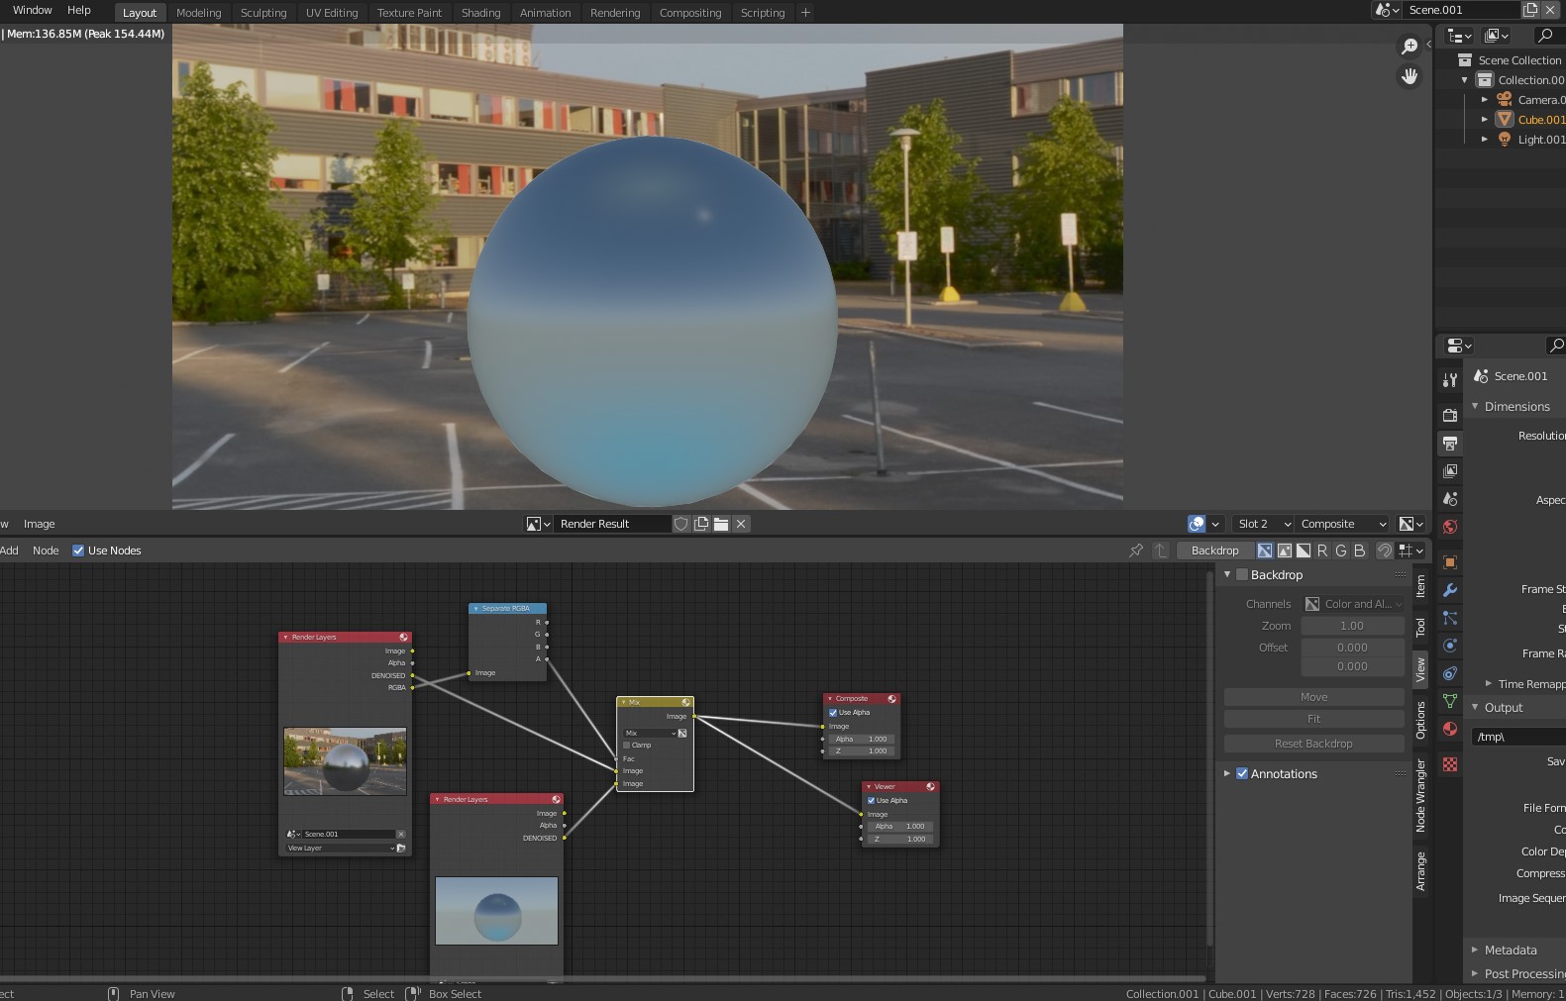Open image with folder icon
Screen dimensions: 1566x1001
721,524
